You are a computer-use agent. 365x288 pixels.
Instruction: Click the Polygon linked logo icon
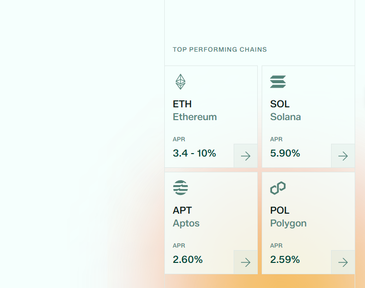[x=278, y=188]
